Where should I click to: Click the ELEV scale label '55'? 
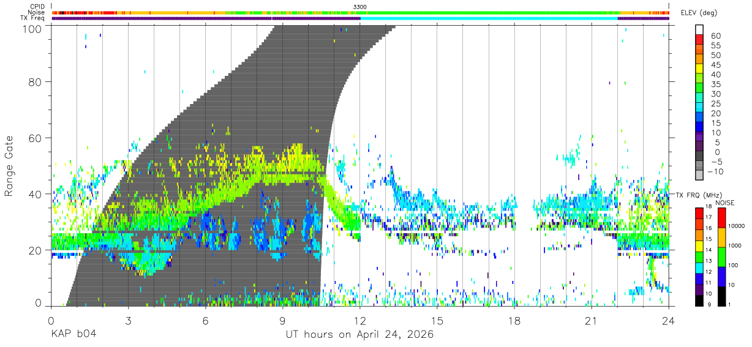[x=716, y=46]
